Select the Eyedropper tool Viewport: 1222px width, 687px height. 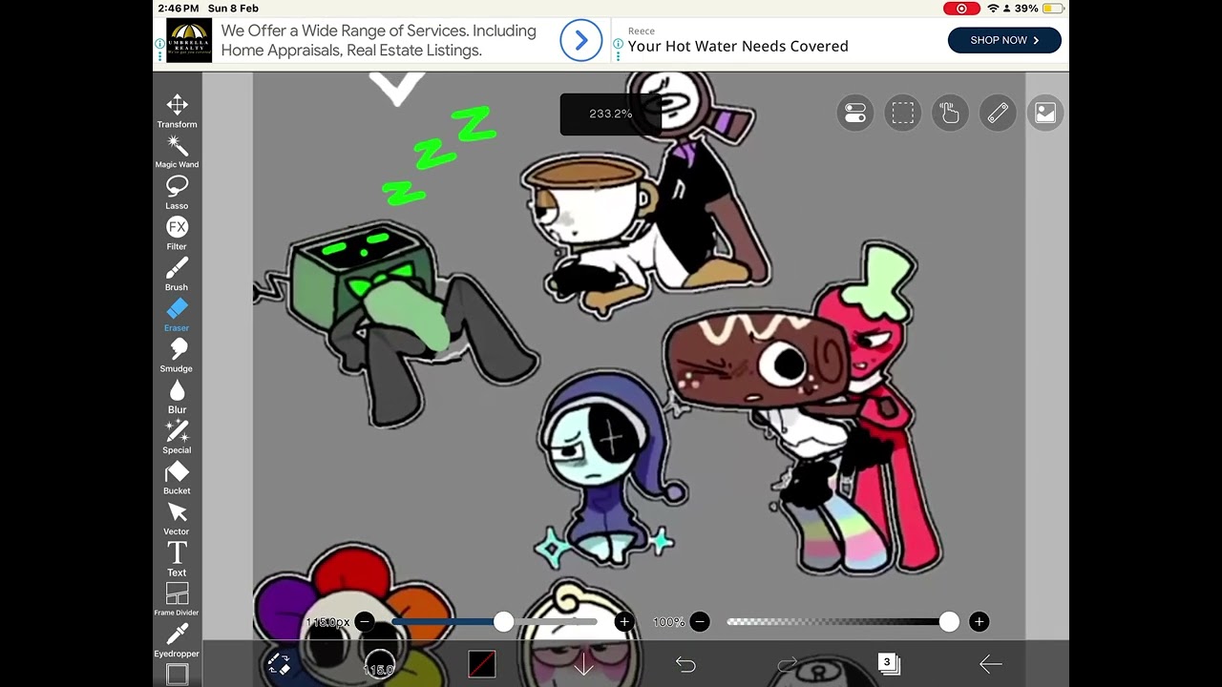click(177, 640)
